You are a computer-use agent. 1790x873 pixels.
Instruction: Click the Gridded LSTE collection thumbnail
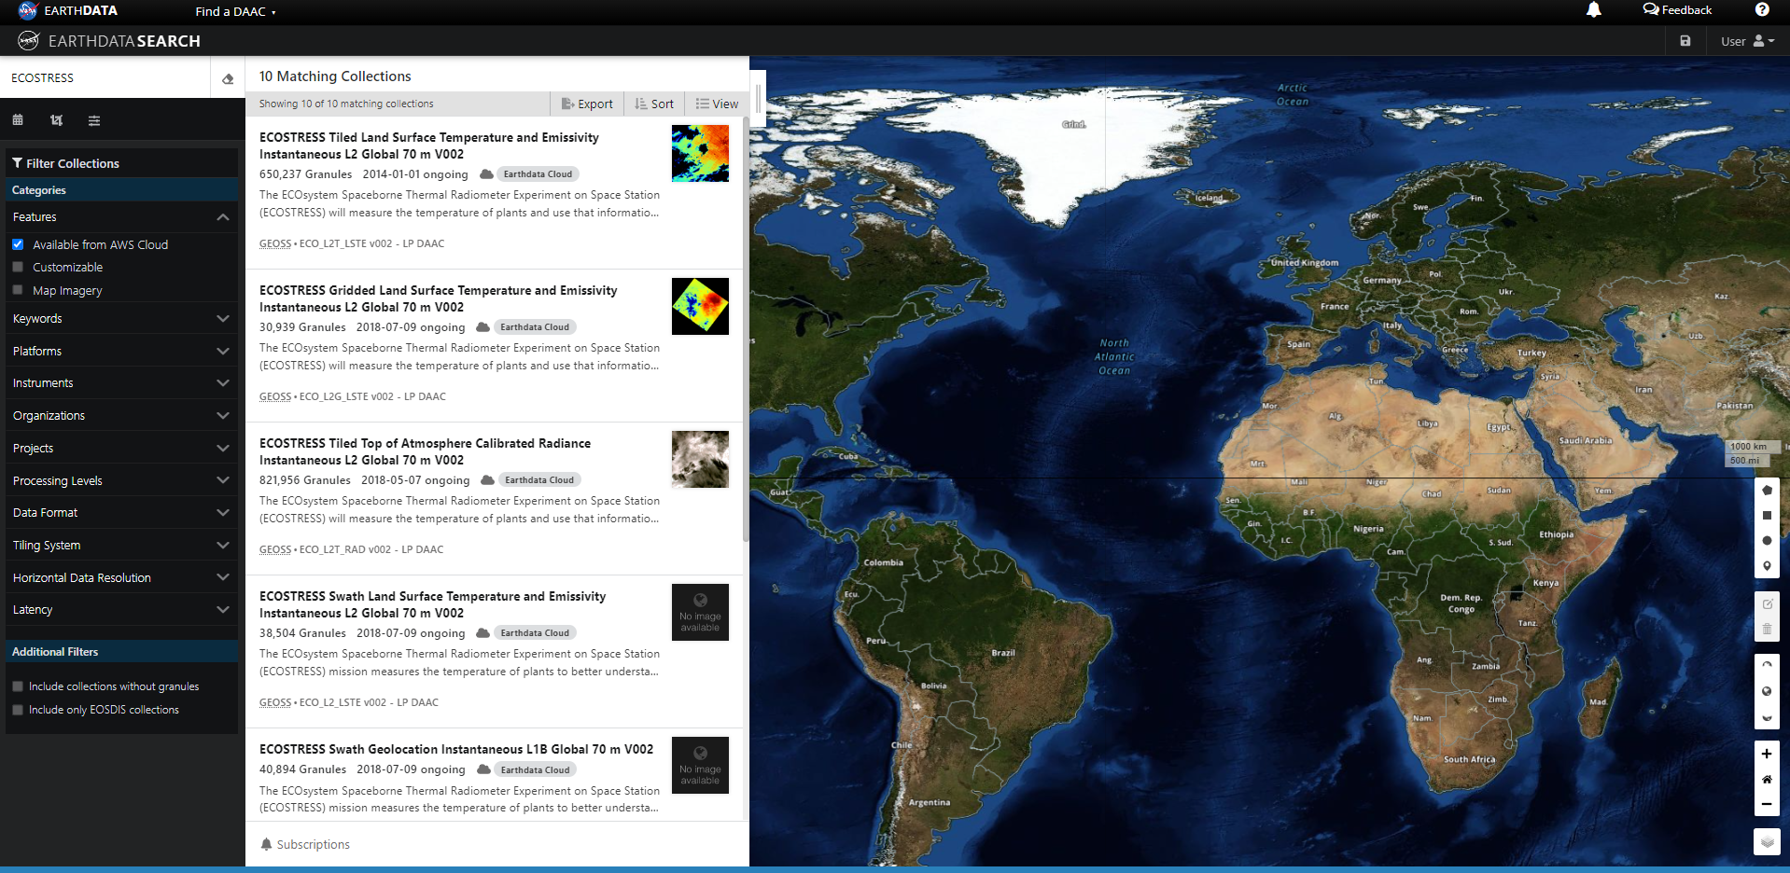(700, 306)
